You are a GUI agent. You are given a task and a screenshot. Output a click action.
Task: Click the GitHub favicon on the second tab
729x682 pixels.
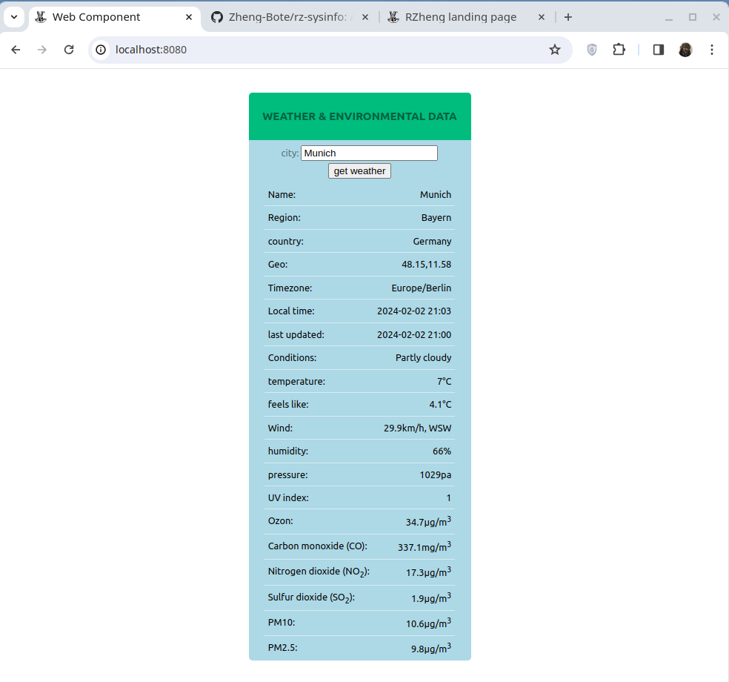216,17
